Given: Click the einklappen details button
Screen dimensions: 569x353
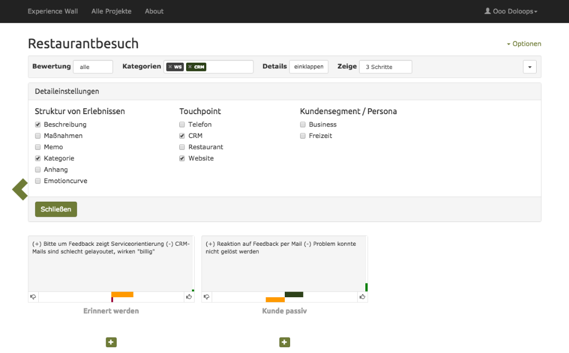Looking at the screenshot, I should pos(309,67).
